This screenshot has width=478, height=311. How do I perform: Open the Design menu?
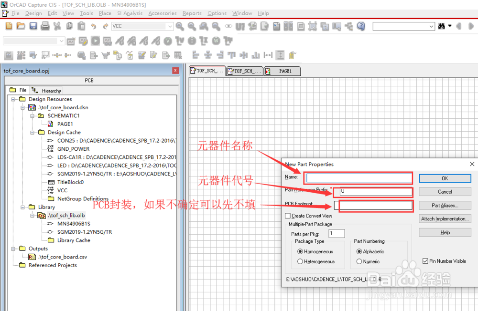coord(33,13)
